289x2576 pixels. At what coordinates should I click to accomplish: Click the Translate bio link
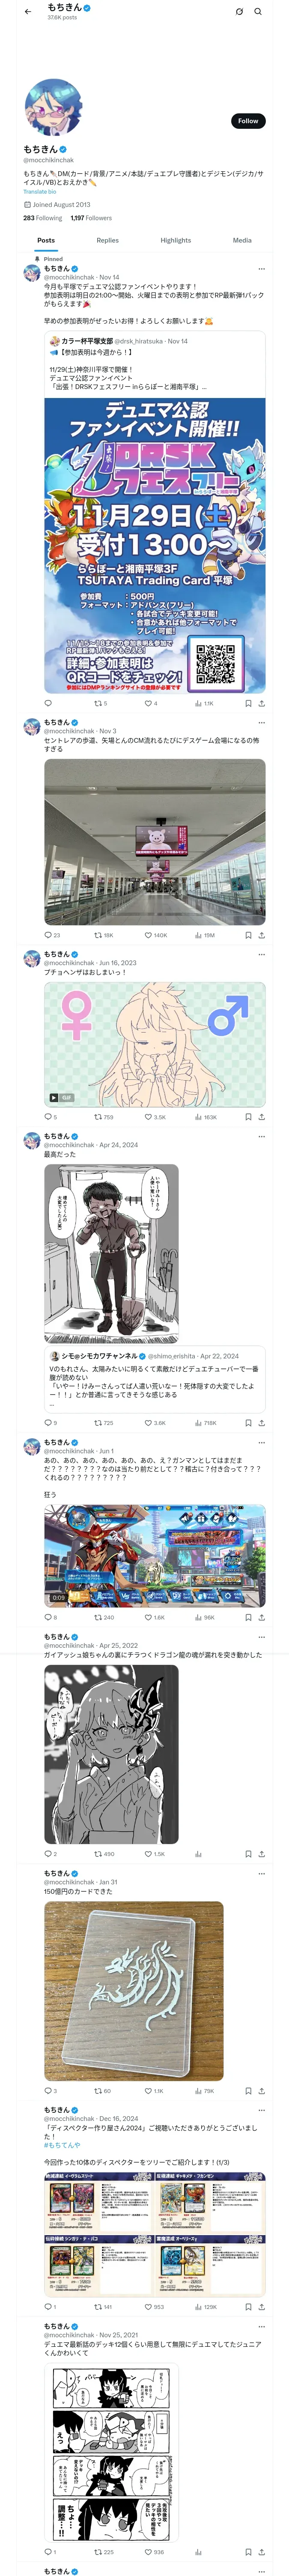[40, 192]
